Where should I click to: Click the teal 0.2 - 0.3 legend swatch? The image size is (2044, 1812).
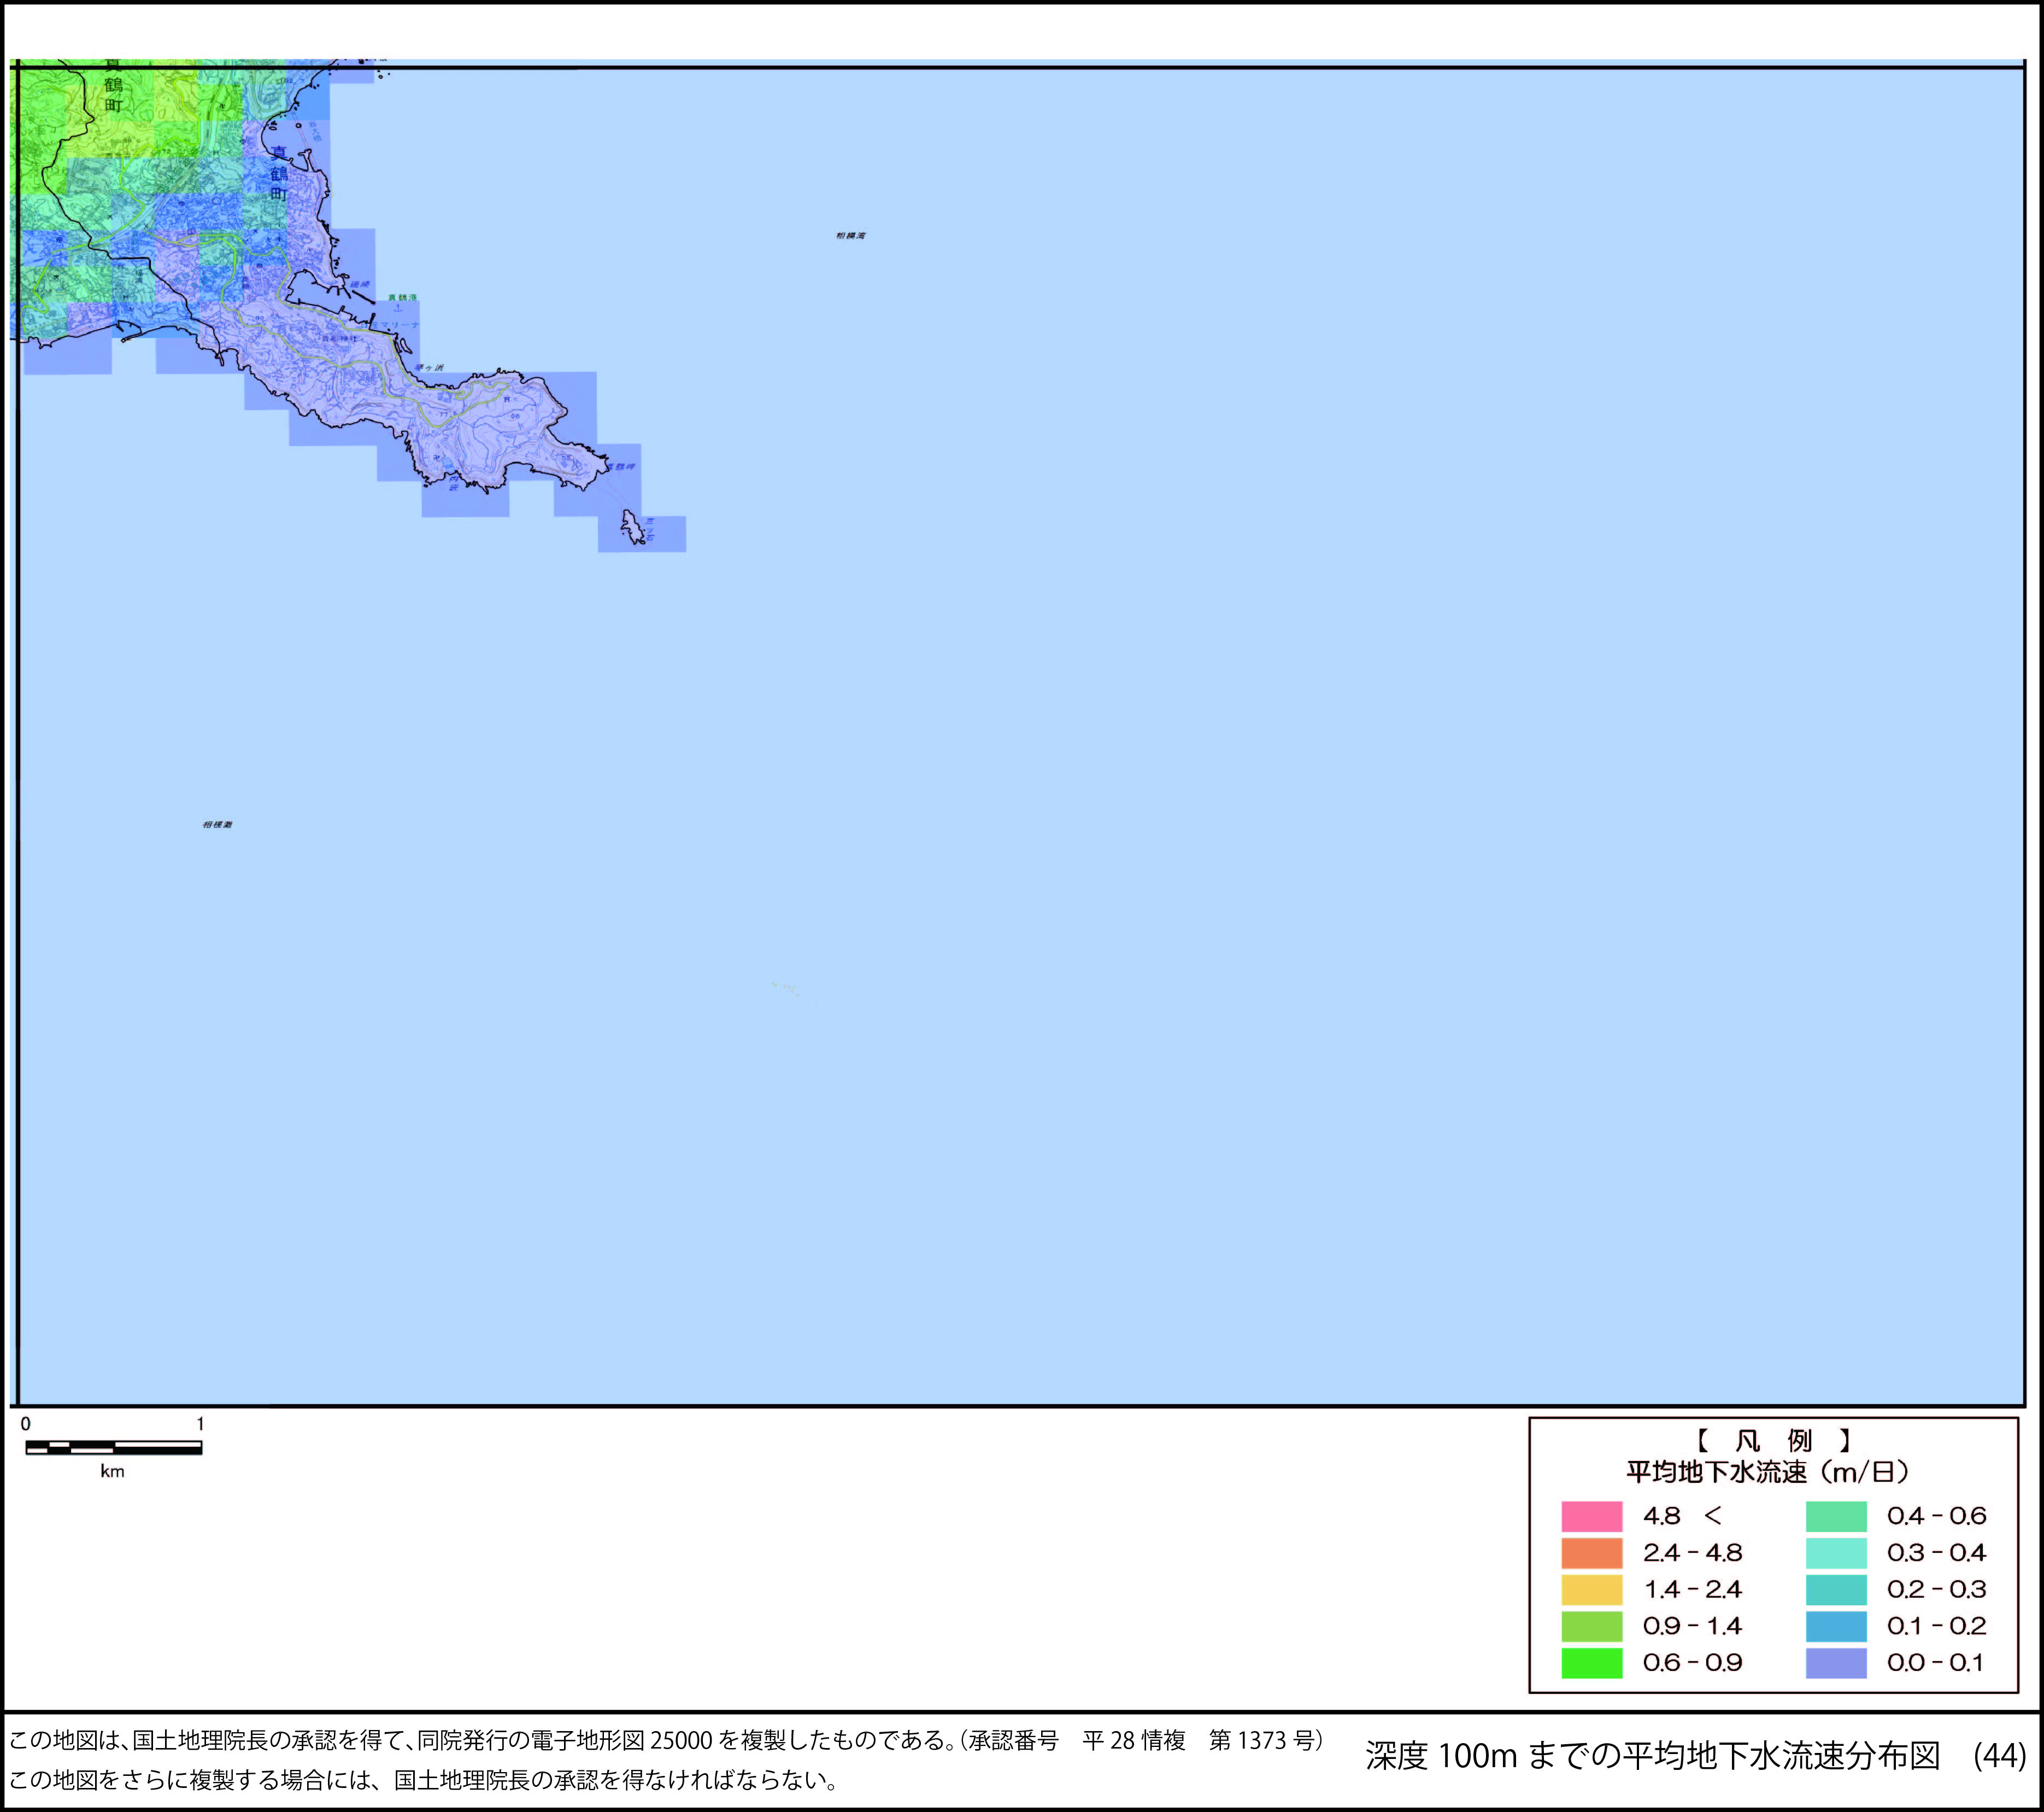click(1836, 1590)
